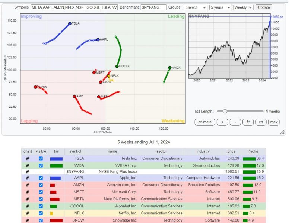This screenshot has height=223, width=298.
Task: Click into the Symbols input field
Action: (74, 7)
